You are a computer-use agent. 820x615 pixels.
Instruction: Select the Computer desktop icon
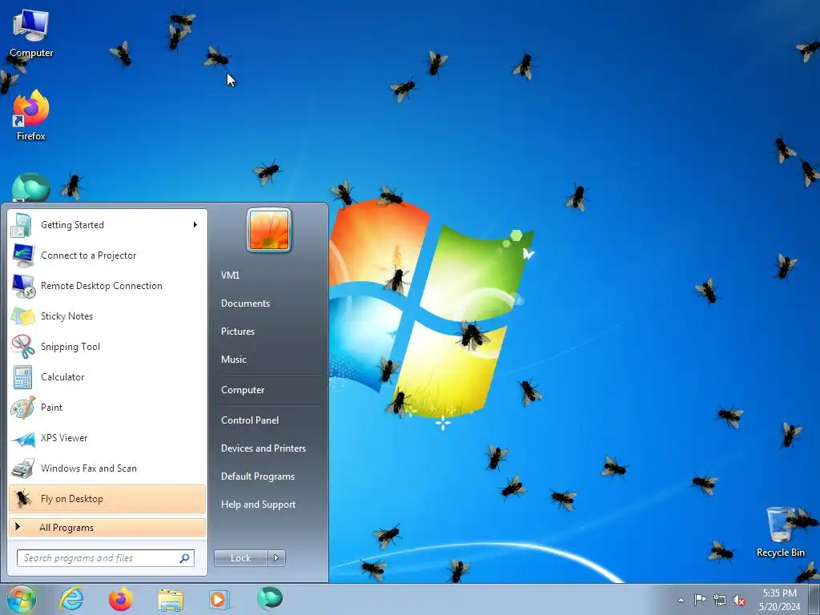[x=31, y=33]
